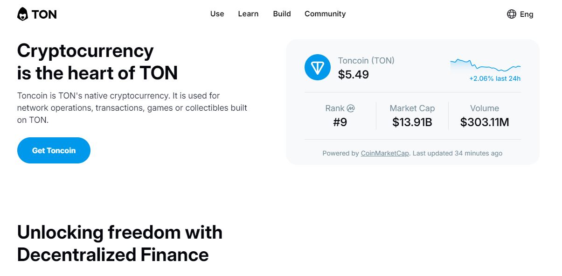Click the +2.06% last 24h label
The width and height of the screenshot is (562, 276).
click(494, 78)
